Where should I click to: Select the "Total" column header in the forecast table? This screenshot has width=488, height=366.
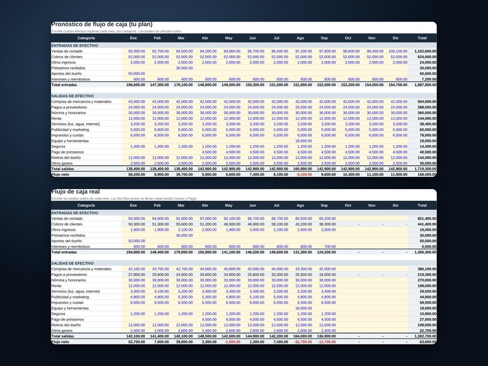pyautogui.click(x=422, y=38)
